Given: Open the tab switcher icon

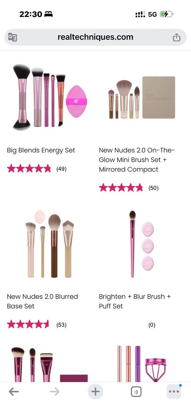Looking at the screenshot, I should (x=136, y=391).
